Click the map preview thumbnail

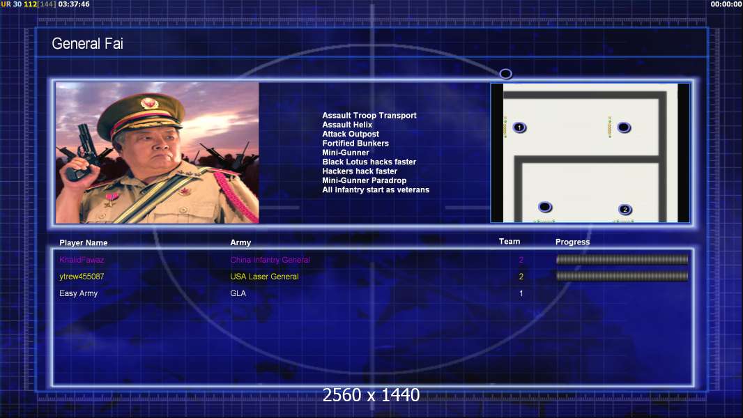(590, 153)
